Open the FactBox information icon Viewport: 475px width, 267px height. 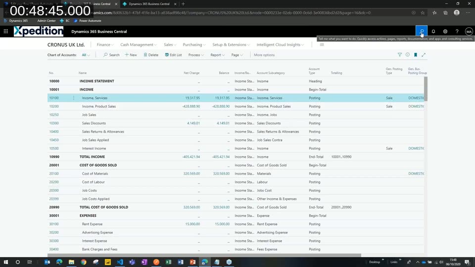[407, 55]
